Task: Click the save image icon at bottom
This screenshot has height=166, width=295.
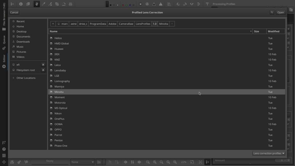Action: coord(12,162)
